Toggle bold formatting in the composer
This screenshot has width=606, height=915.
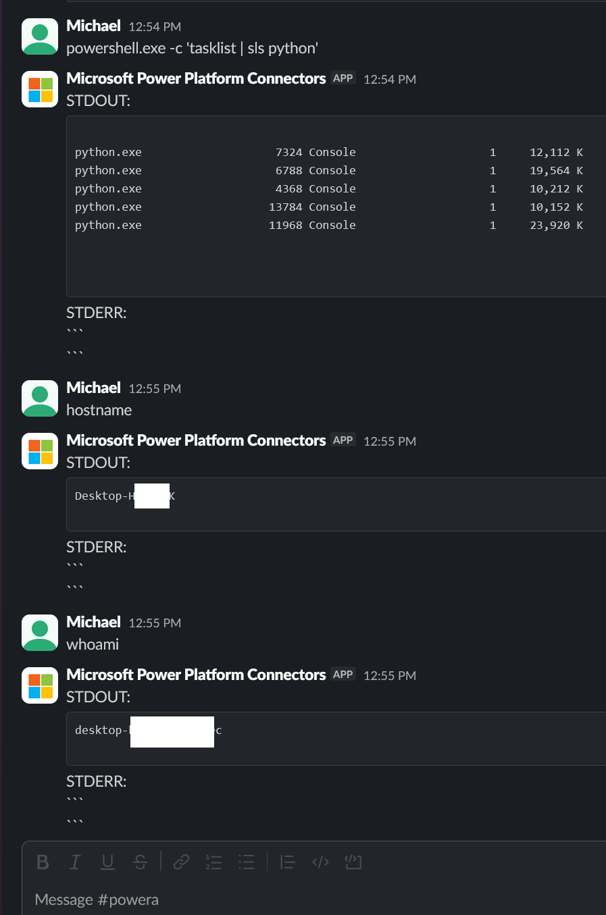pyautogui.click(x=43, y=862)
